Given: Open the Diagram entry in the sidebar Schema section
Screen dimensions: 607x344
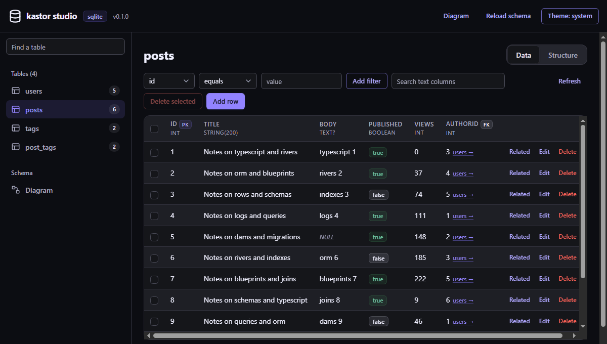Looking at the screenshot, I should [65, 190].
